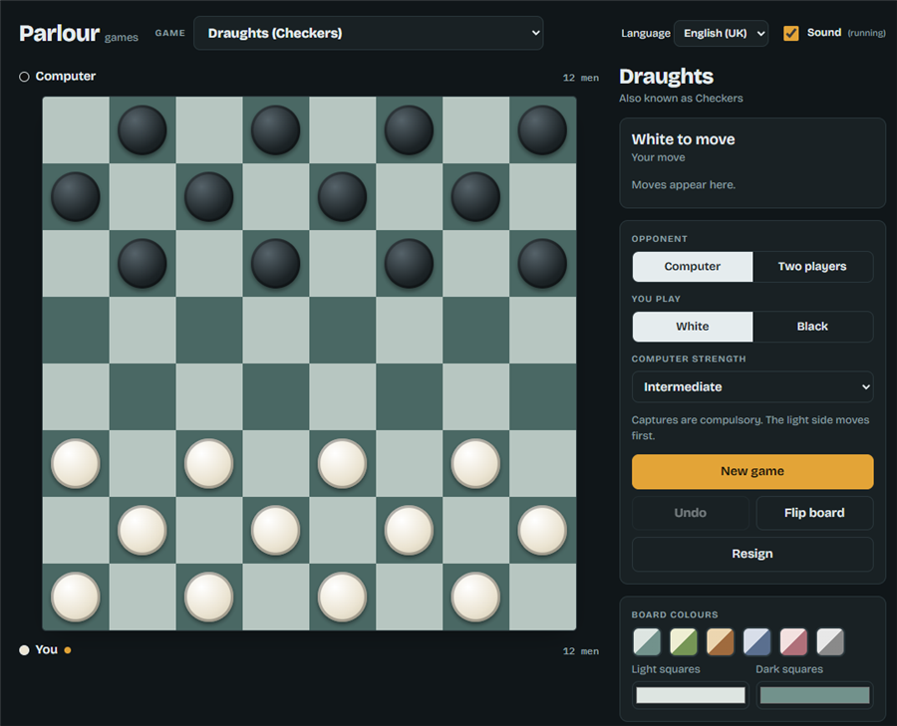Pick the brown wood board colour swatch
Viewport: 897px width, 726px height.
click(721, 641)
